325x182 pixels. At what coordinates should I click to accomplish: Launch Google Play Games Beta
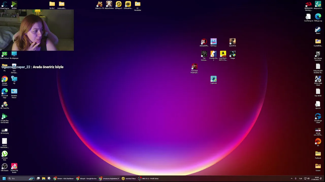[5, 118]
